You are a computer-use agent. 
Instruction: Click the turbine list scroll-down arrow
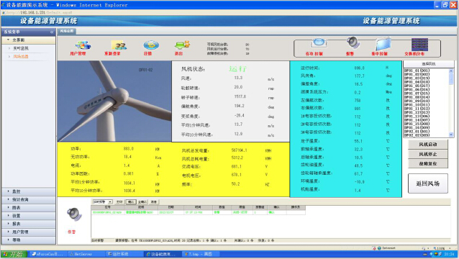(x=451, y=135)
